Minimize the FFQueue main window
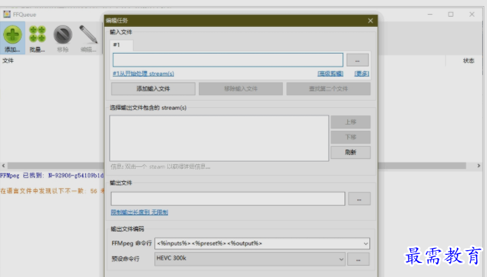Screen dimensions: 487x277 [430, 14]
